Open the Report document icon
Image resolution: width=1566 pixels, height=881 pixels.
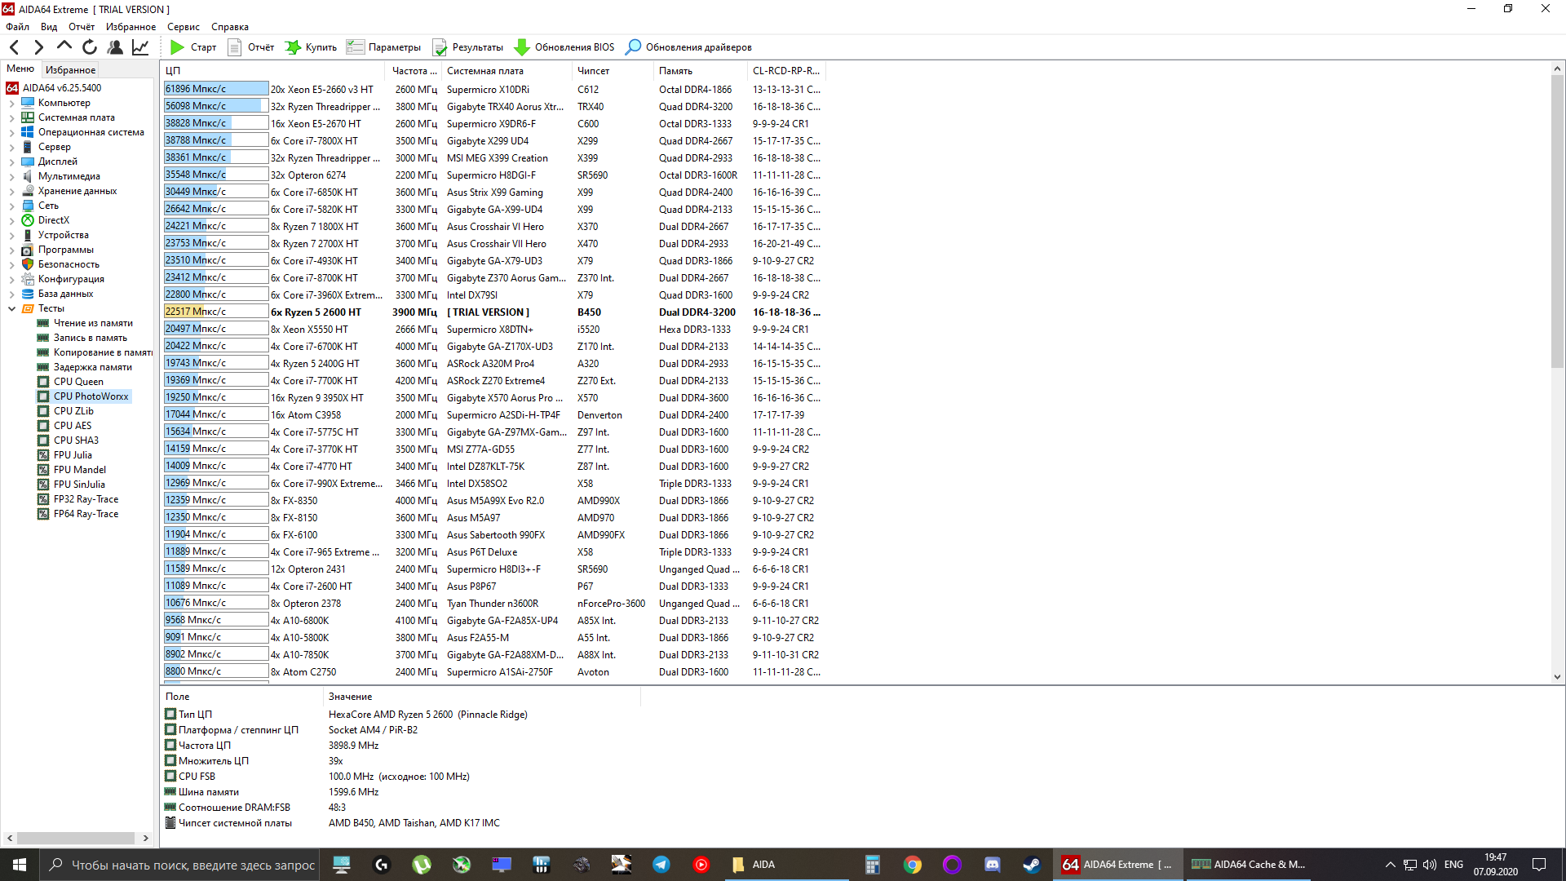234,47
